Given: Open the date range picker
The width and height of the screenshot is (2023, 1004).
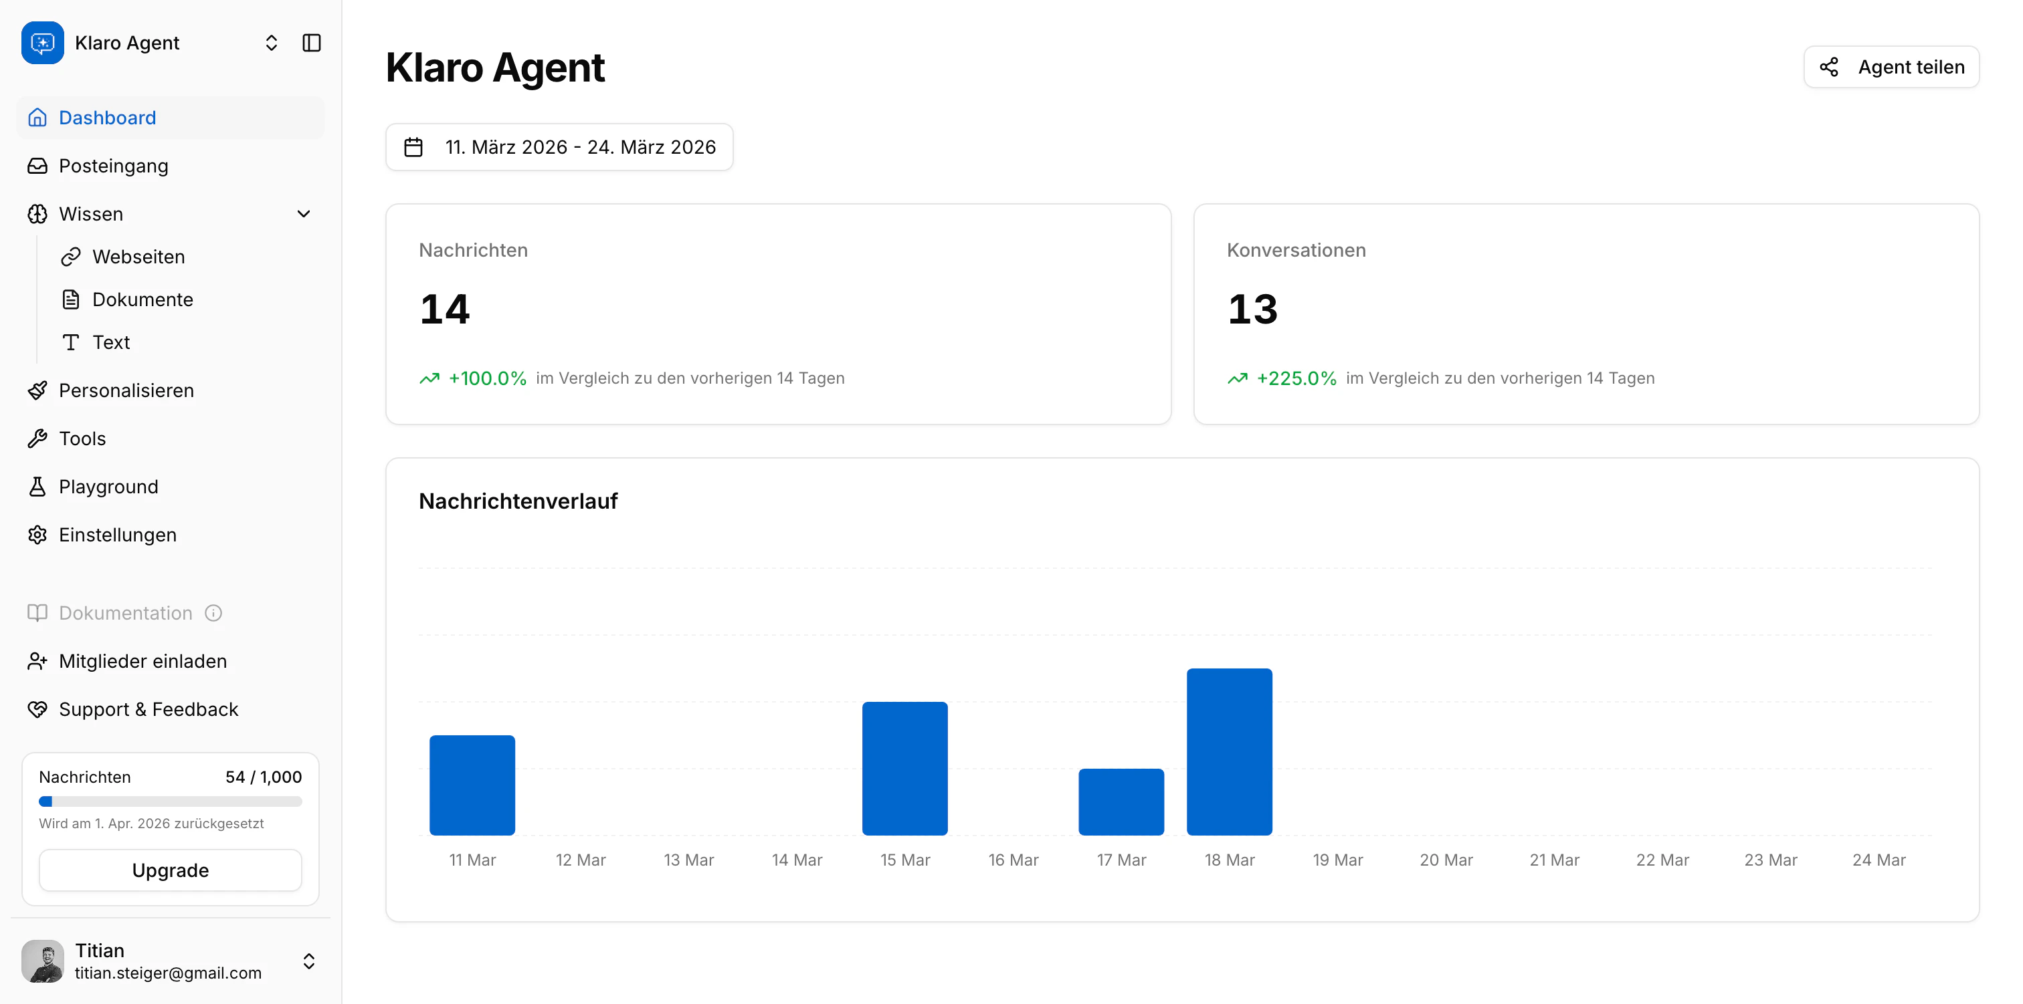Looking at the screenshot, I should 559,147.
